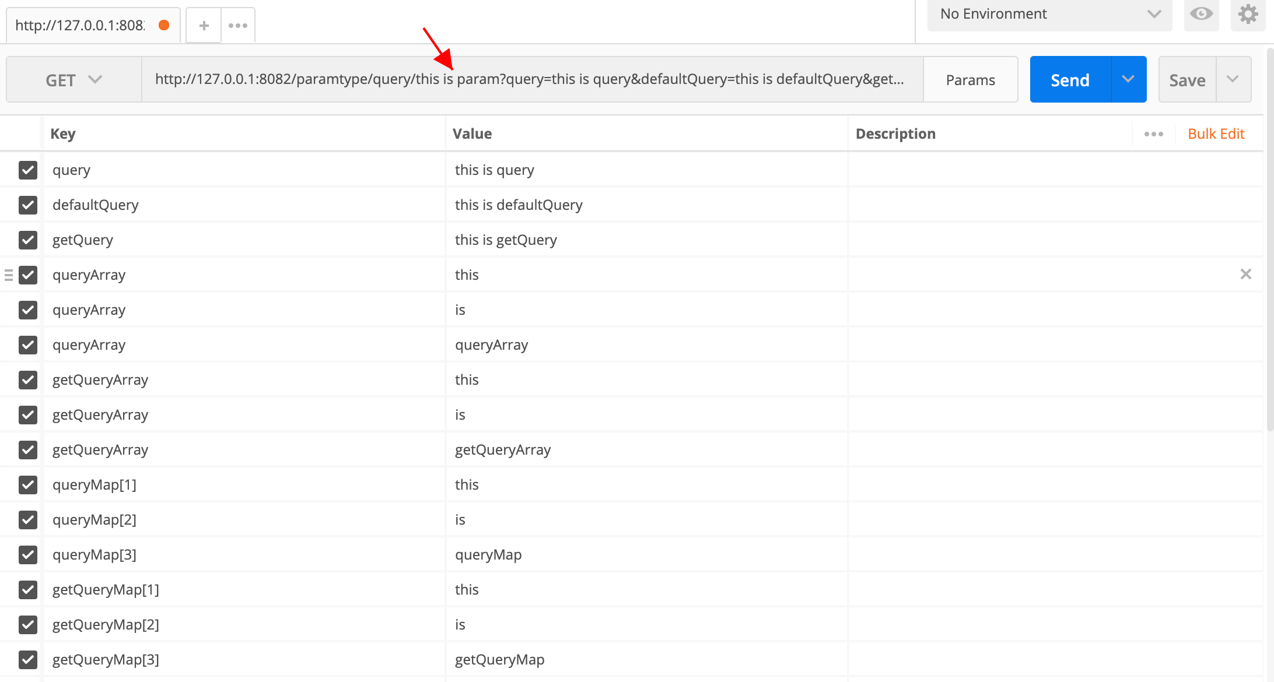Remove the queryArray 'this' row with X
This screenshot has height=682, width=1274.
tap(1245, 274)
